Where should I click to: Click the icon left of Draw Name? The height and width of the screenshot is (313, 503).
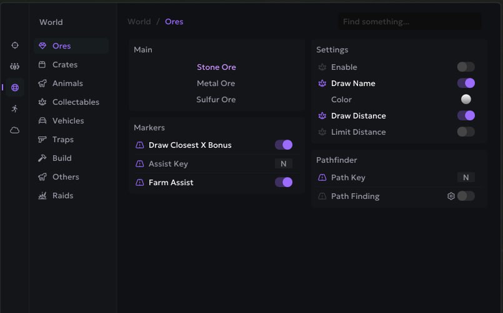(x=322, y=84)
